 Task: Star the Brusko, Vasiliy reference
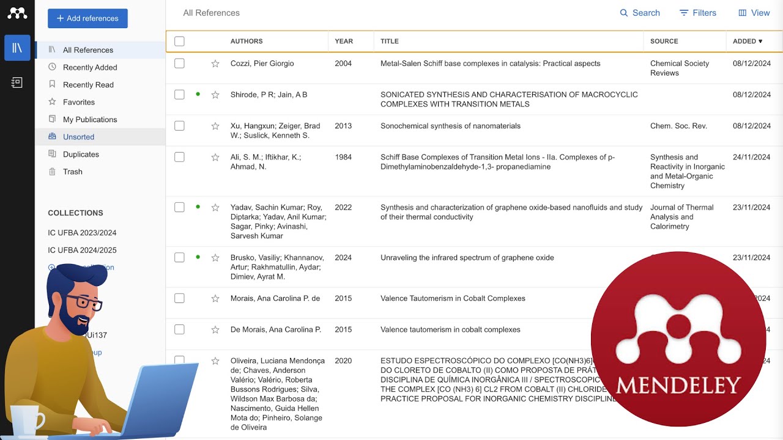[215, 257]
